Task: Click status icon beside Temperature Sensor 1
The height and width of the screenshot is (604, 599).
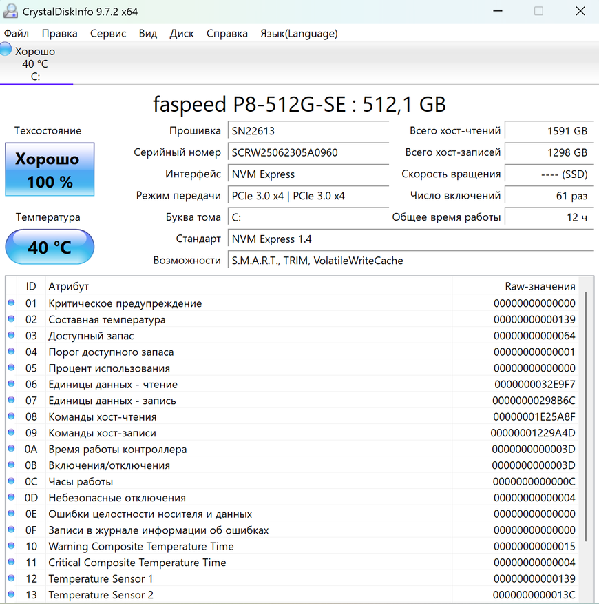Action: click(x=11, y=579)
